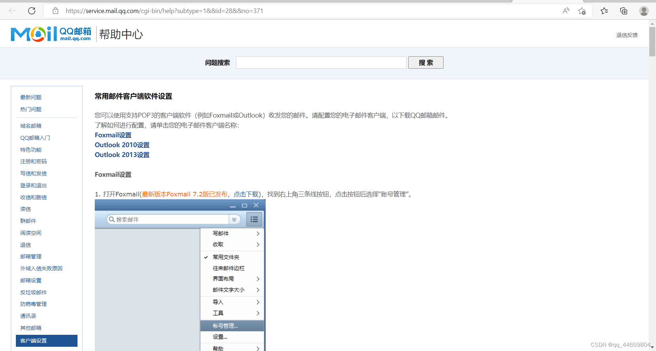
Task: Select highlighted 客户端设置 entry
Action: (47, 341)
